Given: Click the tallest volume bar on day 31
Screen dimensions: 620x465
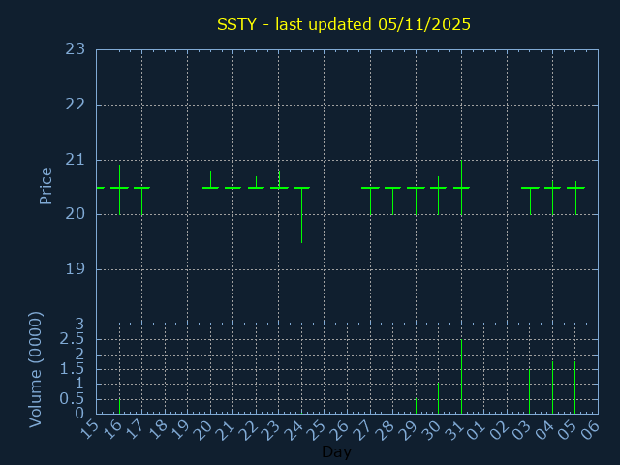Looking at the screenshot, I should (461, 376).
